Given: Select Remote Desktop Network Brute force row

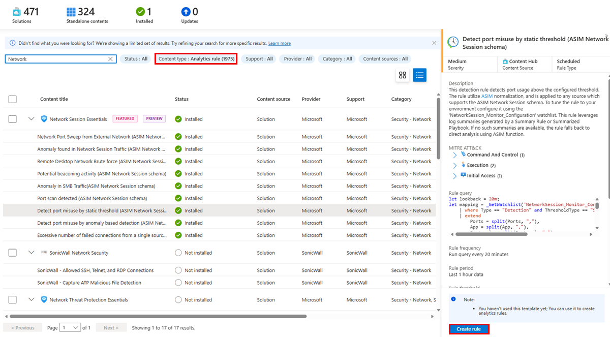Looking at the screenshot, I should coord(220,162).
